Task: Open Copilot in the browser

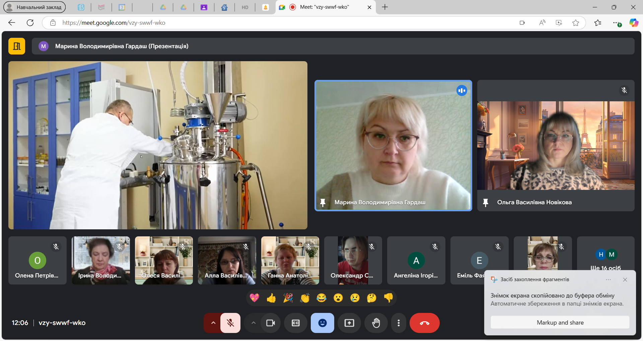Action: coord(634,23)
